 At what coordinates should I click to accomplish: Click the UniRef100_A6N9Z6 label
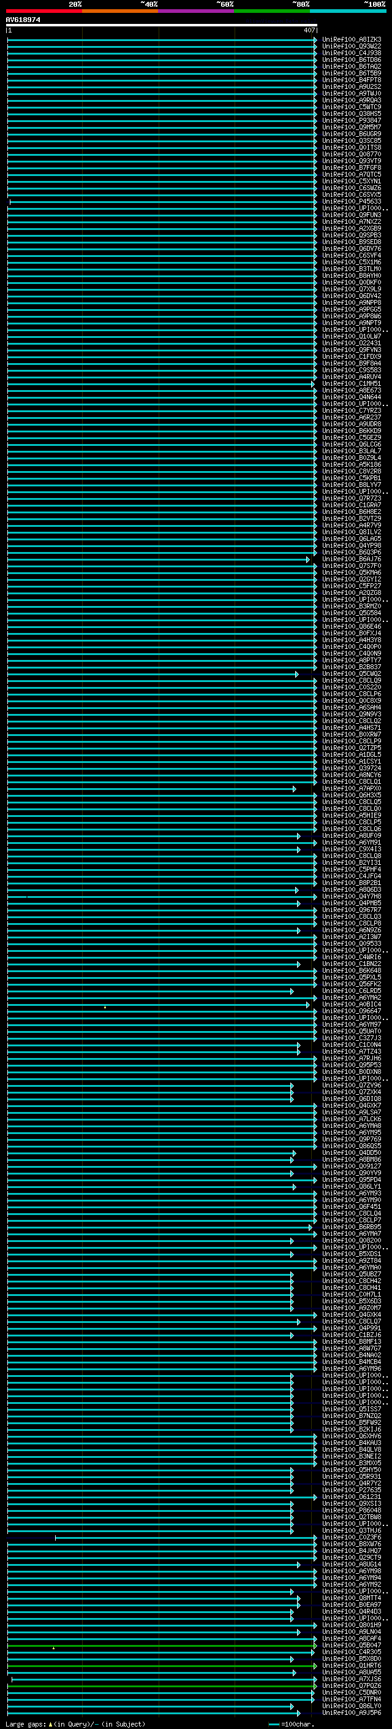pyautogui.click(x=352, y=930)
